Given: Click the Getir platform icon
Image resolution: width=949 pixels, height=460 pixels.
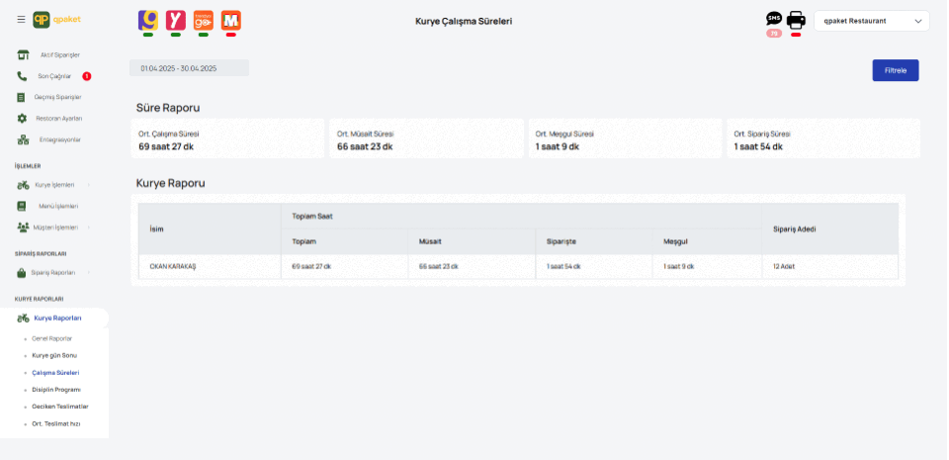Looking at the screenshot, I should [147, 20].
